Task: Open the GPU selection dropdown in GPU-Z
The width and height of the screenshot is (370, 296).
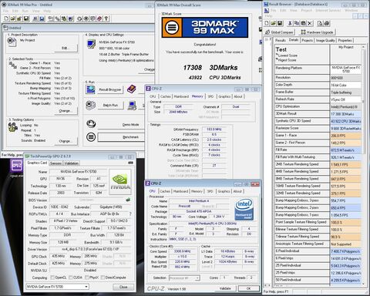Action: pyautogui.click(x=57, y=287)
